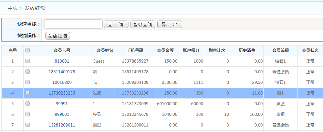
Task: Open member card link 810001
Action: [62, 61]
